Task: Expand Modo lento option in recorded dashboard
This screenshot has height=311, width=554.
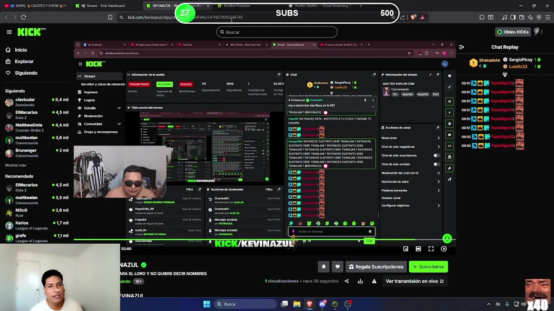Action: [x=438, y=138]
